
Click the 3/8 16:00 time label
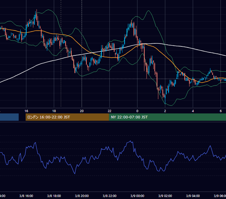[26, 196]
